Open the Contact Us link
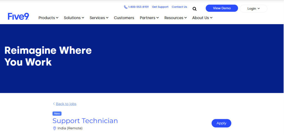 (x=179, y=7)
